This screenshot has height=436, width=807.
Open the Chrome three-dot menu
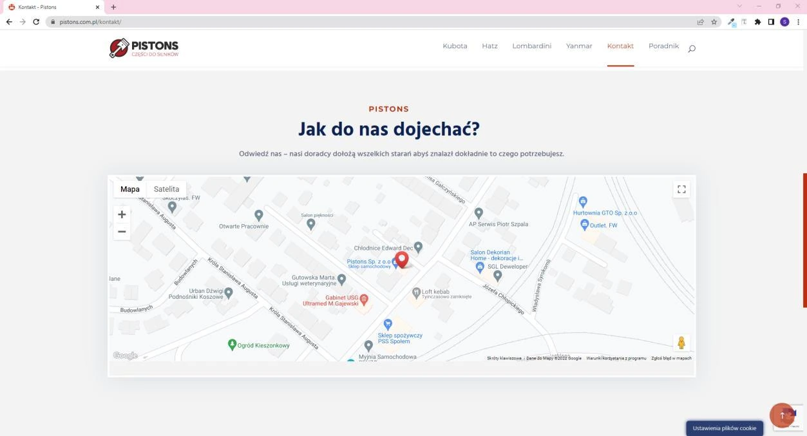pos(799,22)
